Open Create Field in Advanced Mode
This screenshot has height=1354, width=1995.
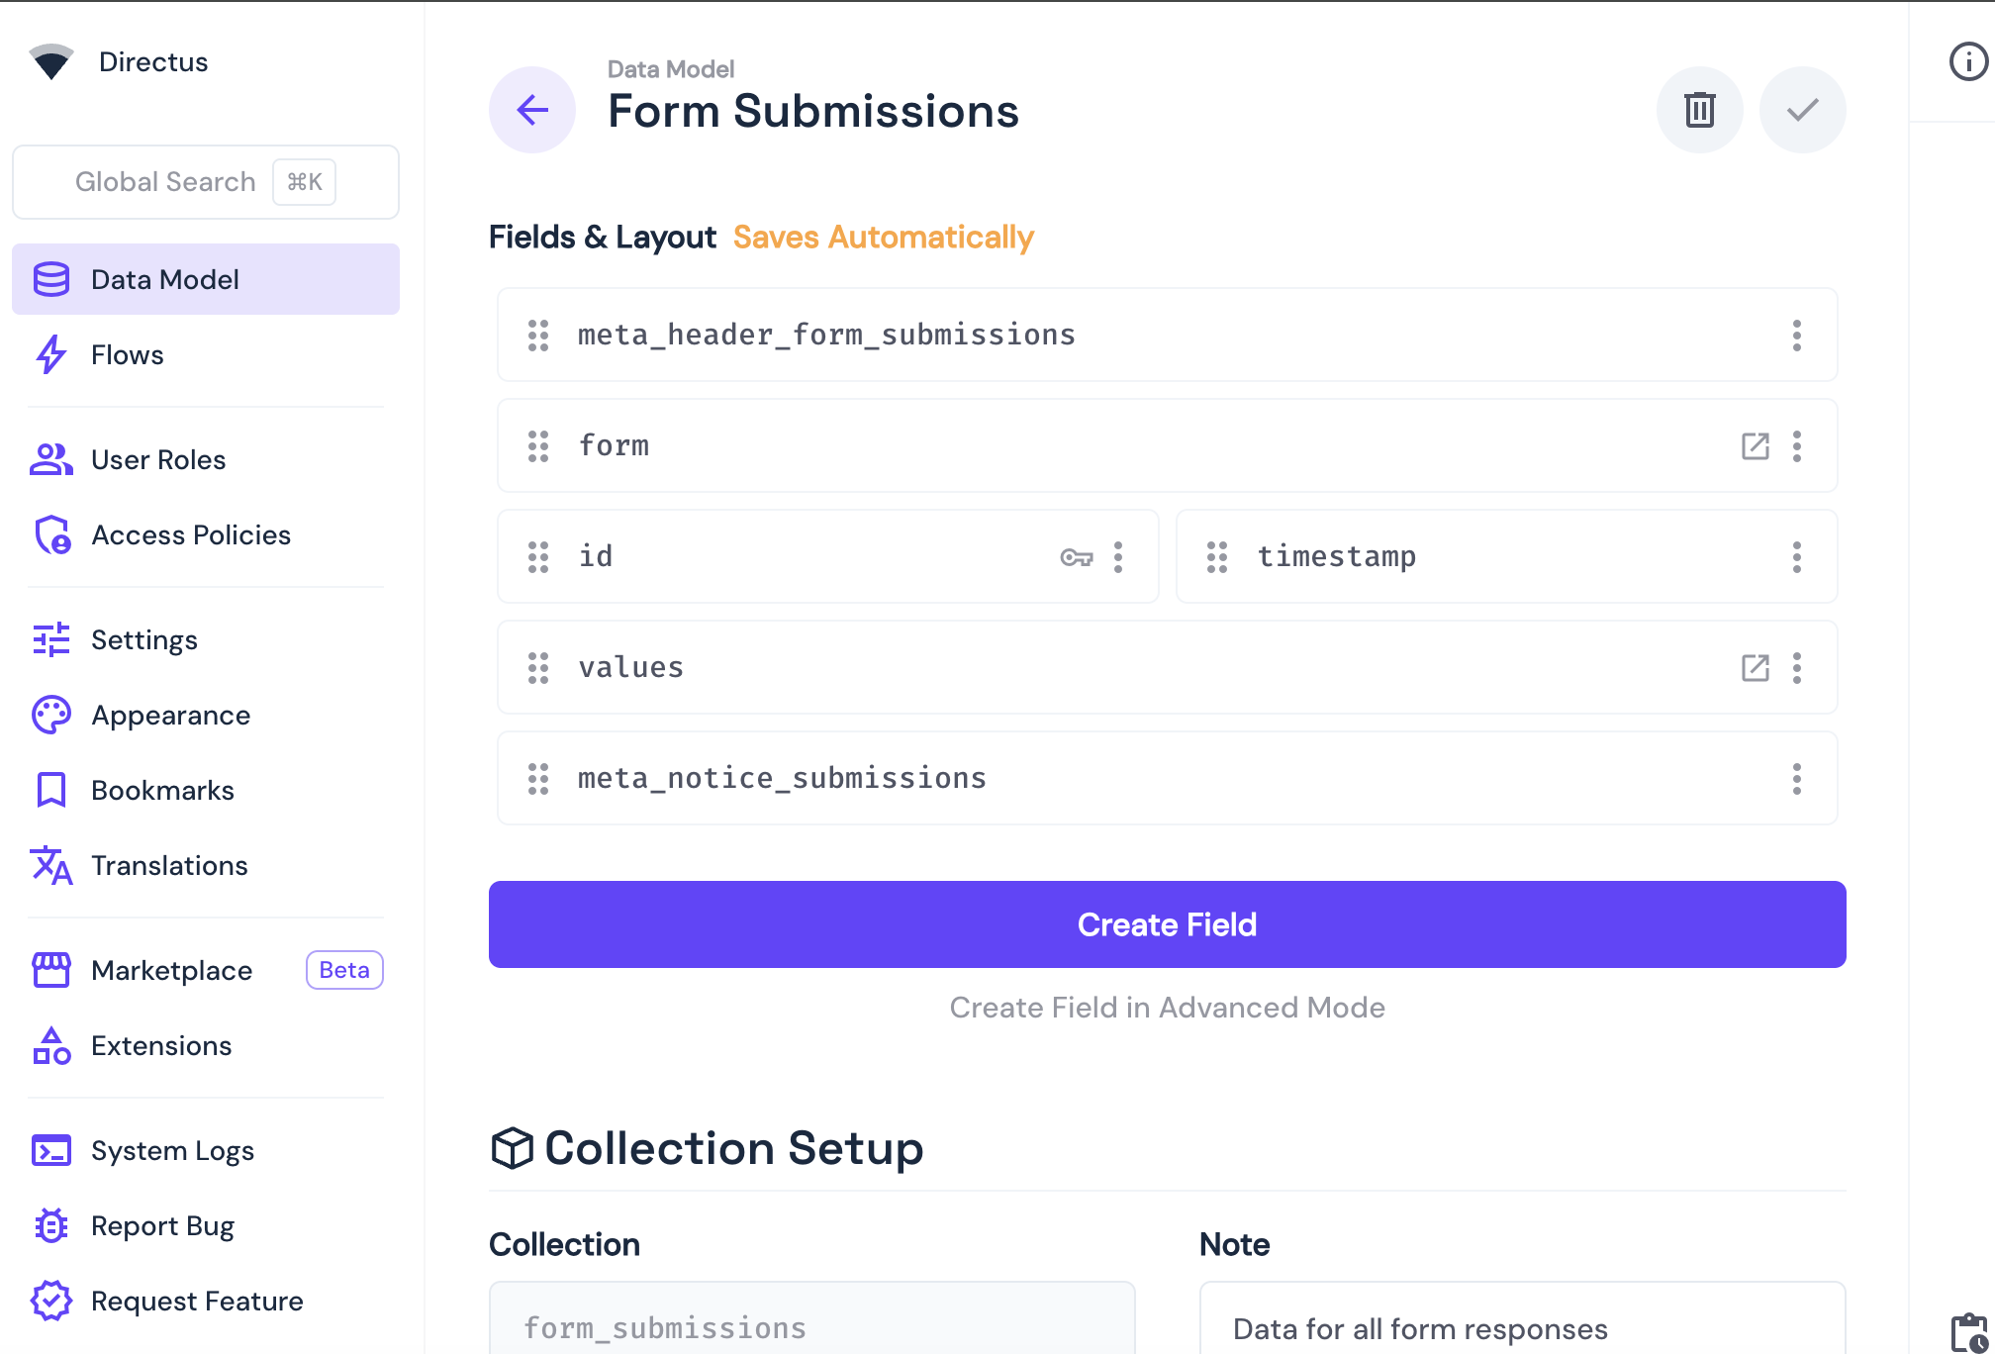coord(1167,1007)
